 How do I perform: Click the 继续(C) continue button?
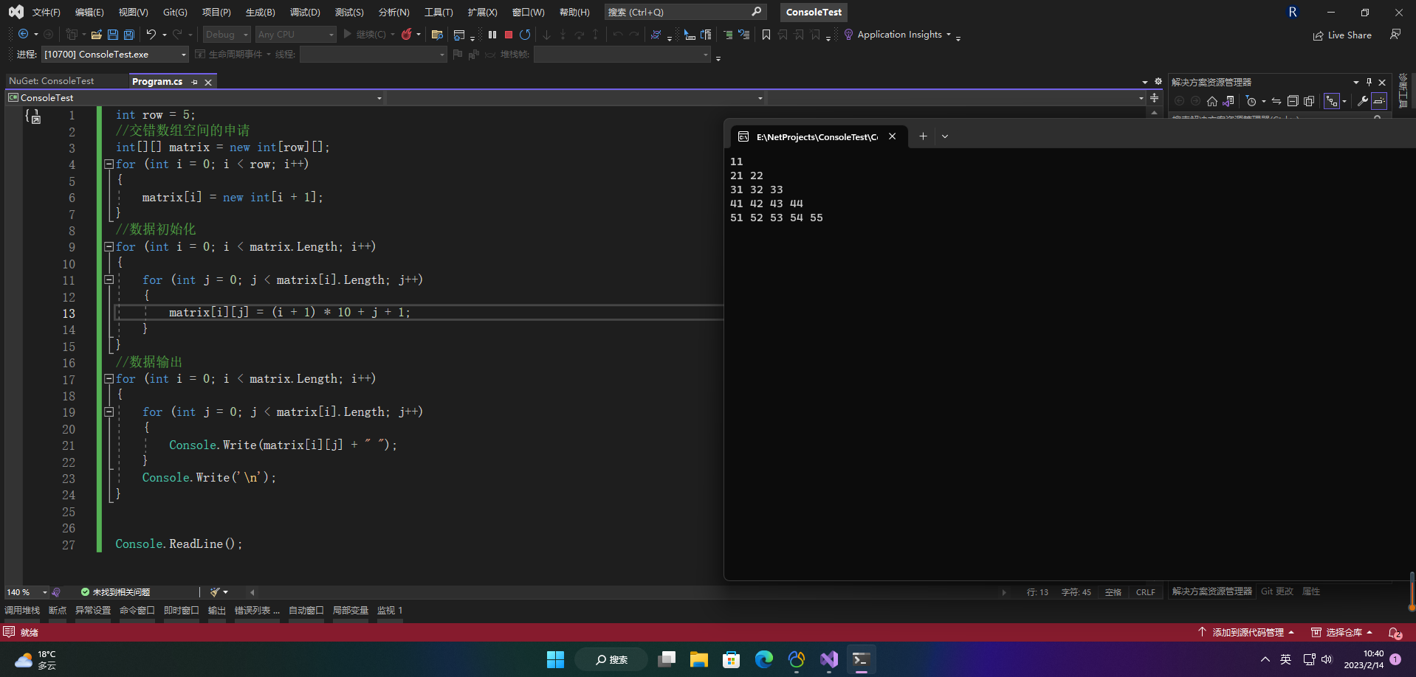click(365, 34)
